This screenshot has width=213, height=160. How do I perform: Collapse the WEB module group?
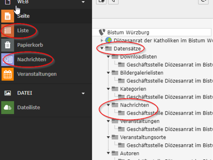click(x=83, y=2)
